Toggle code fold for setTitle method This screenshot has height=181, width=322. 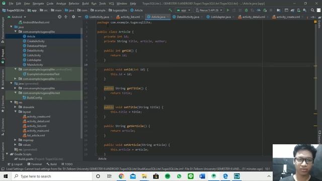[96, 107]
